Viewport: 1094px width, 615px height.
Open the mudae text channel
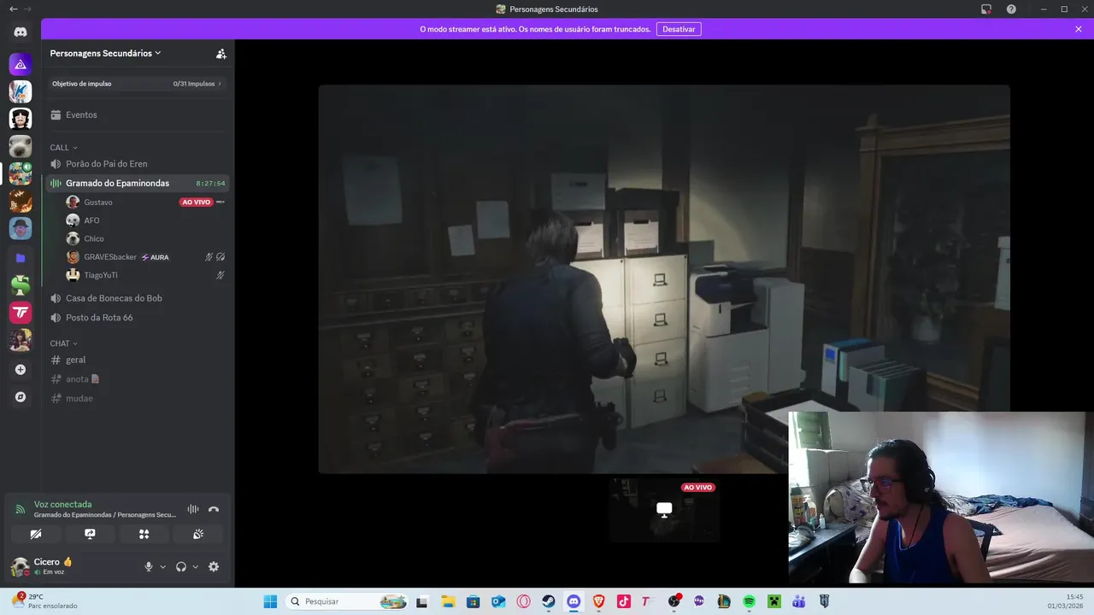click(137, 398)
